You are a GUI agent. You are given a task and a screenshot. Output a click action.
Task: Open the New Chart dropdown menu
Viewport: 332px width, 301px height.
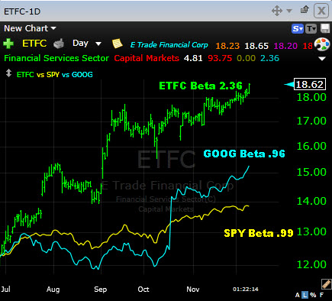point(30,28)
